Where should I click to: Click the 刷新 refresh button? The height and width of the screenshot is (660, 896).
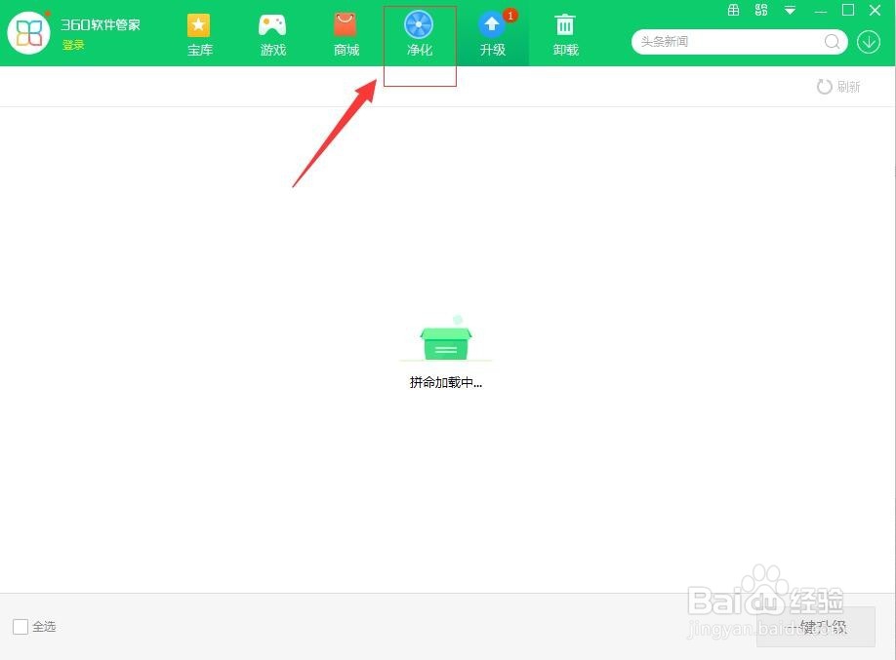838,87
